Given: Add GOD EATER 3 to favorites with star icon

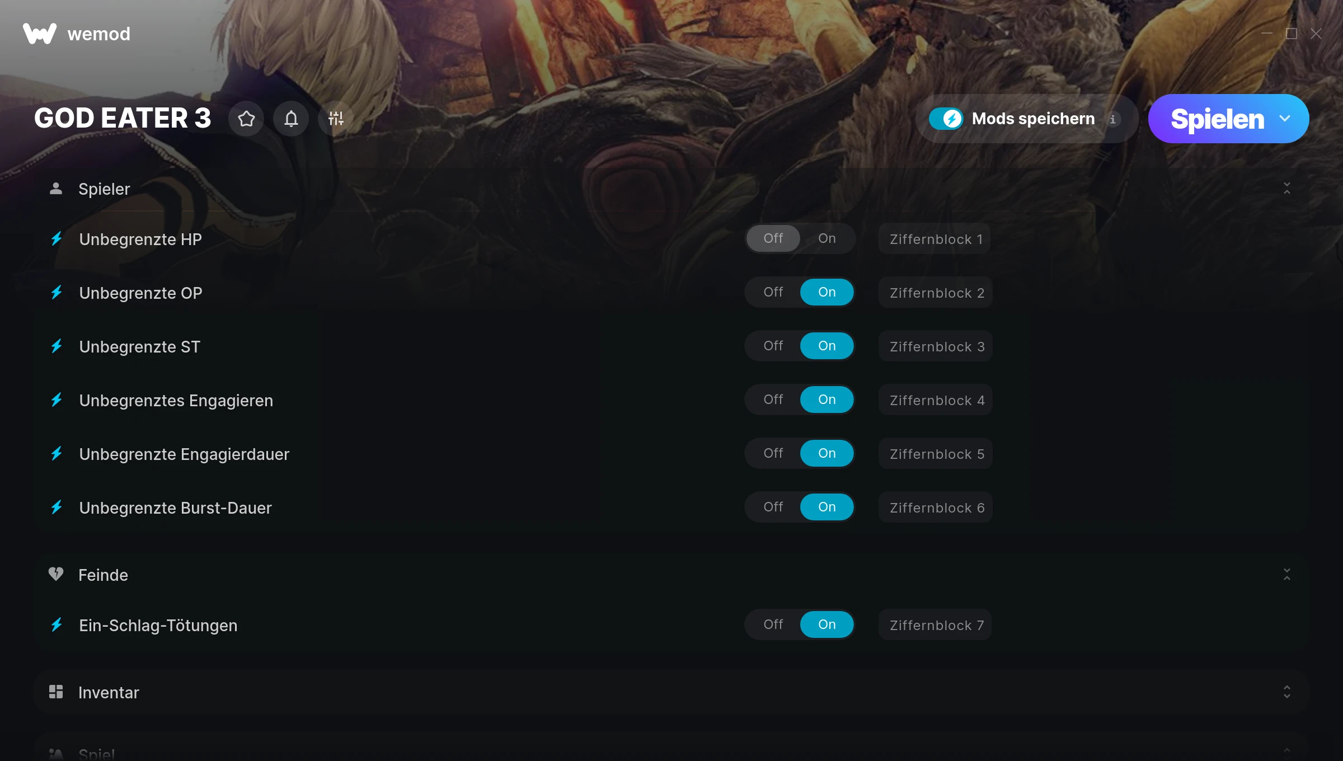Looking at the screenshot, I should pyautogui.click(x=246, y=119).
